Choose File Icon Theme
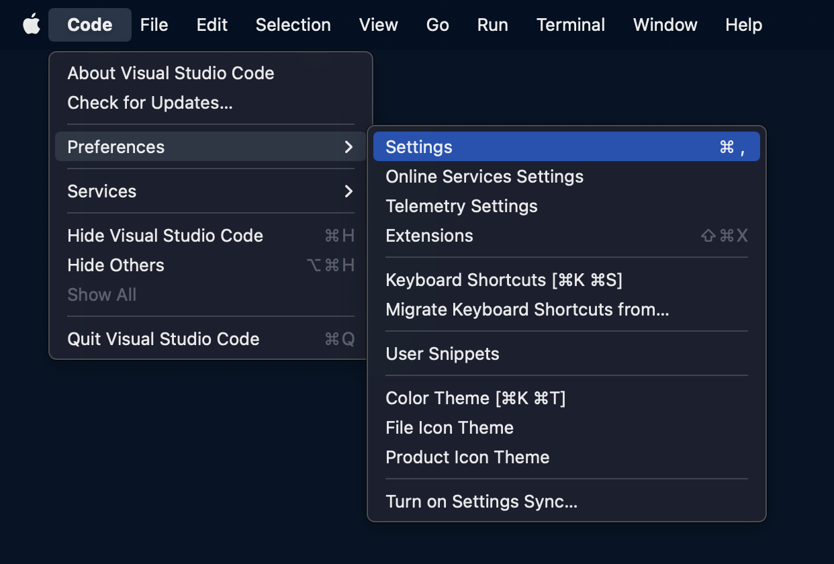The height and width of the screenshot is (564, 834). click(x=567, y=428)
